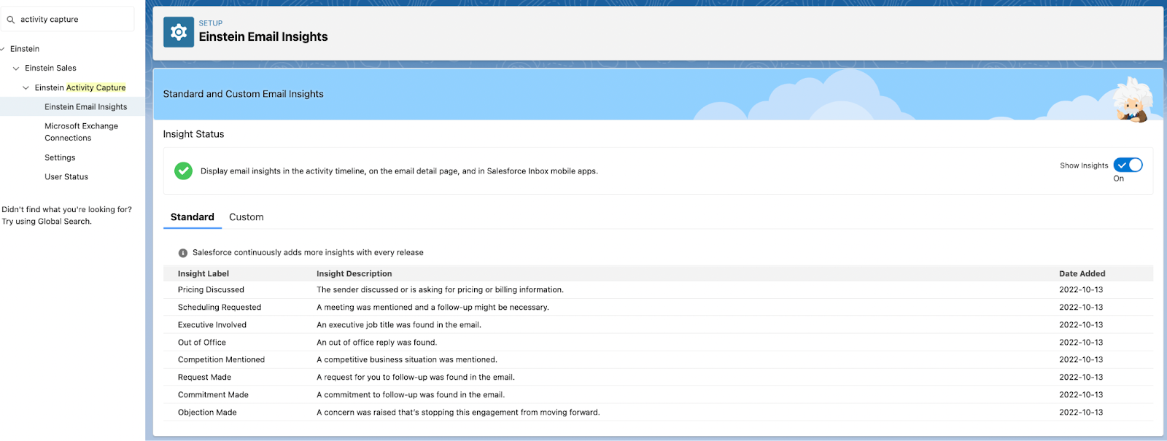Click Einstein Activity Capture tree label
Image resolution: width=1167 pixels, height=441 pixels.
click(80, 87)
